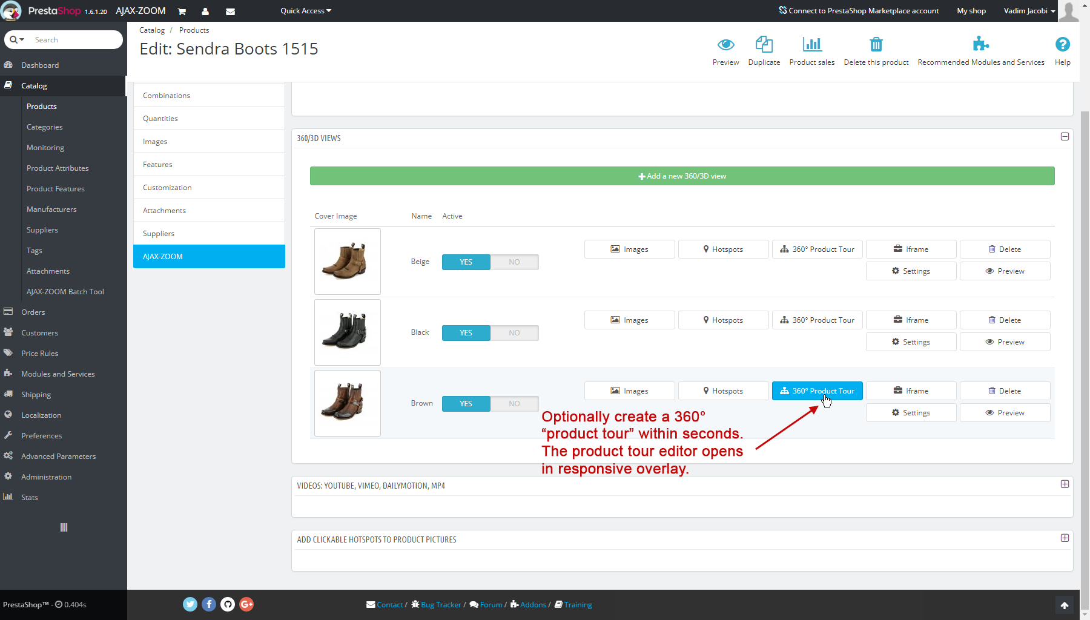Click the Brown boots cover thumbnail
Image resolution: width=1090 pixels, height=620 pixels.
click(347, 403)
